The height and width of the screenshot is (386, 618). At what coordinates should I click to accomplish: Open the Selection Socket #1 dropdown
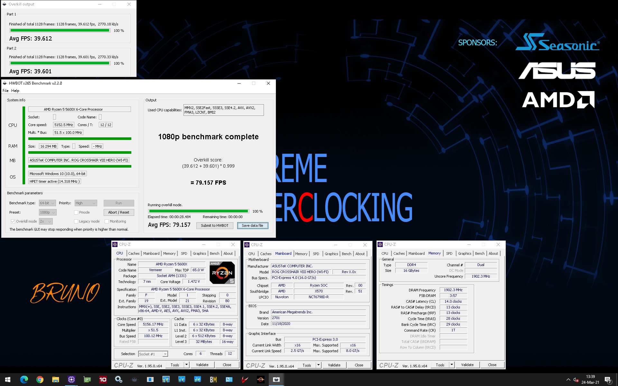point(153,354)
